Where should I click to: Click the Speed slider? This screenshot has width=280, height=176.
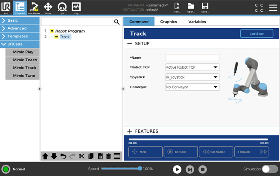[121, 169]
